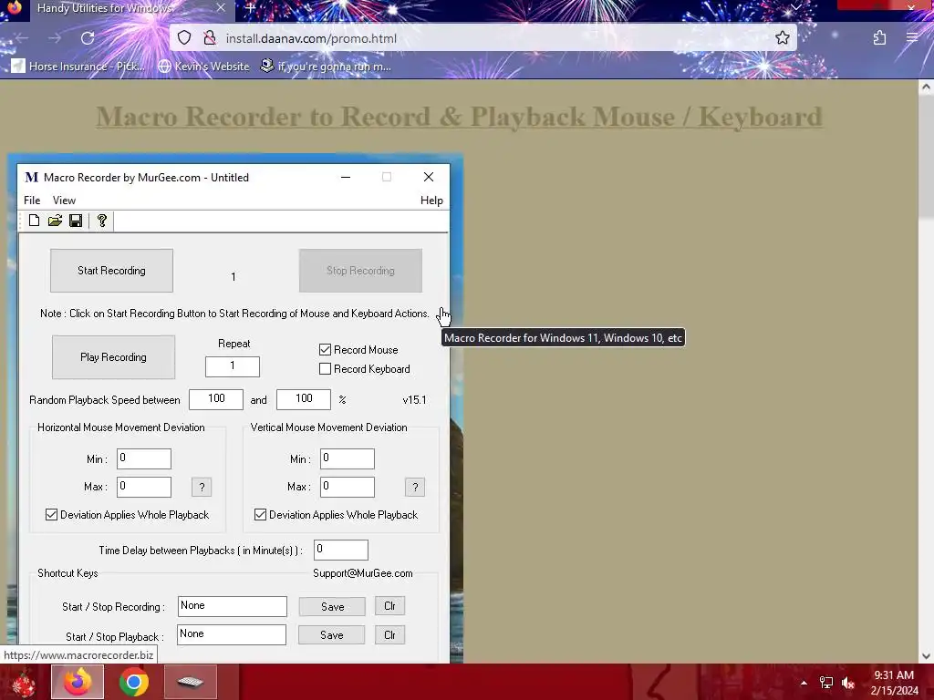Image resolution: width=934 pixels, height=700 pixels.
Task: Click the Vertical deviation Max field
Action: 348,487
